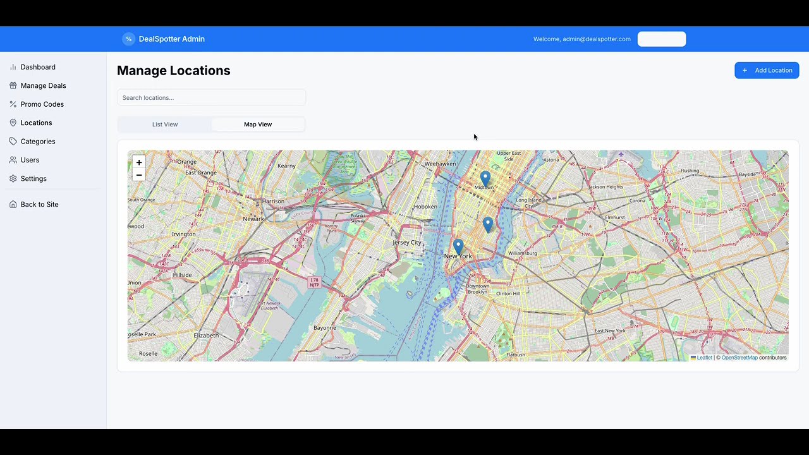Click the Back to Site building icon
The height and width of the screenshot is (455, 809).
(x=13, y=204)
